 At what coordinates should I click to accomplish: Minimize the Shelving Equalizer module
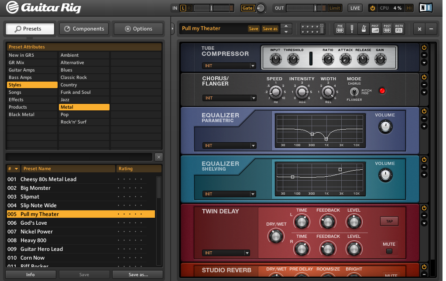424,167
